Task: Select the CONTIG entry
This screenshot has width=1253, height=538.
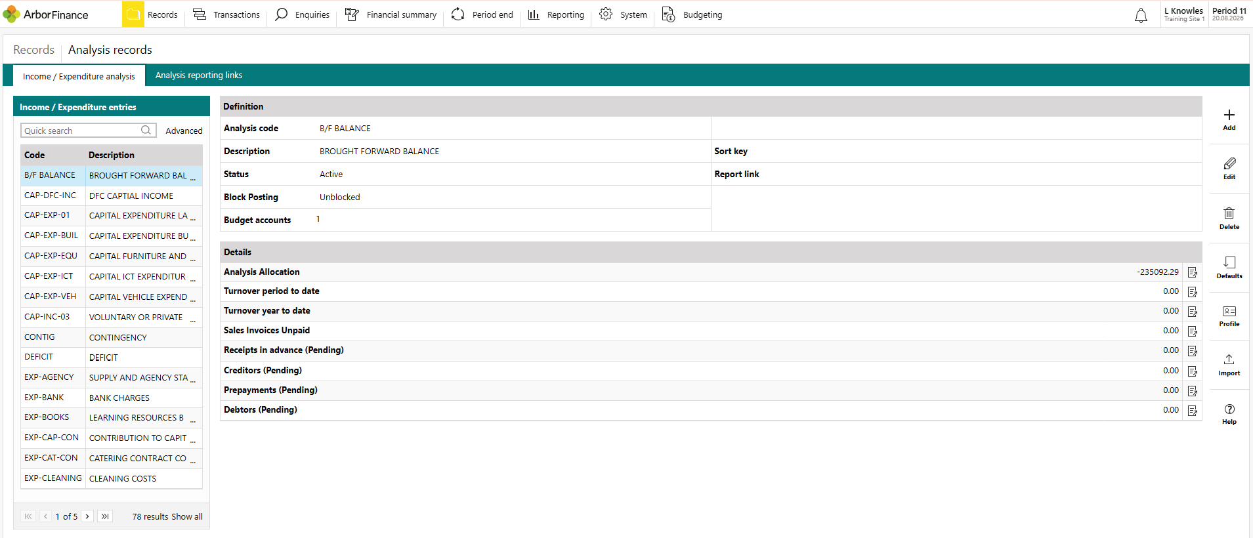Action: coord(112,337)
